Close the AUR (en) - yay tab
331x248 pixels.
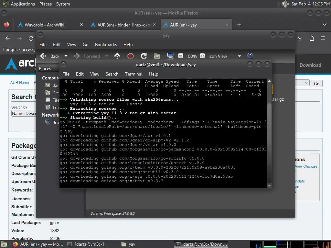click(227, 25)
